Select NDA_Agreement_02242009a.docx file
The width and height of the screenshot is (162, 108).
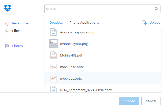tap(86, 90)
